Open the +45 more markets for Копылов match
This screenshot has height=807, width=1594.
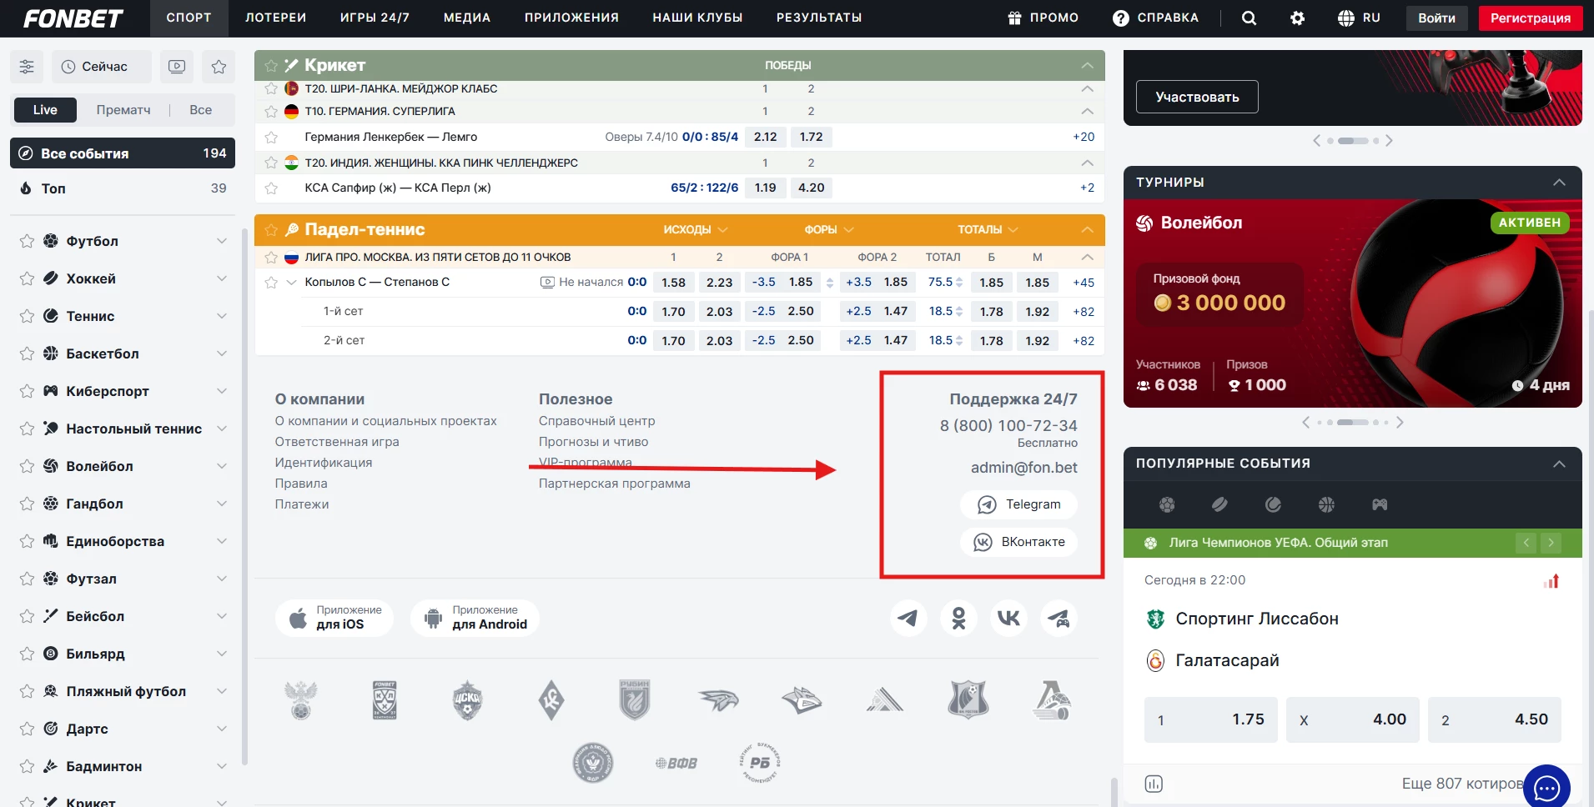pos(1084,283)
